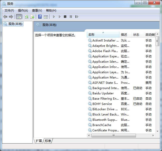Click the Back arrow in the toolbar

tap(5, 17)
